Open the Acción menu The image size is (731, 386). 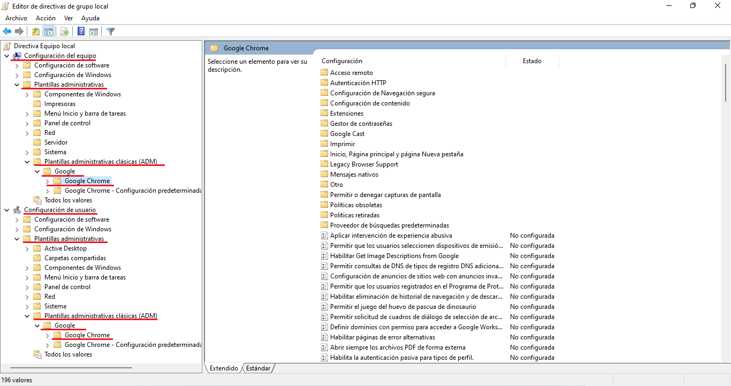(45, 18)
